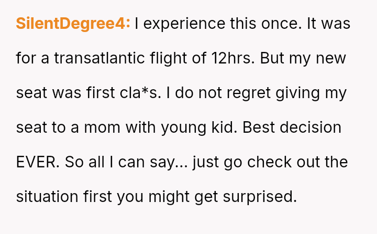Click the word 'check' in the comment
Image resolution: width=377 pixels, height=234 pixels.
[x=269, y=162]
